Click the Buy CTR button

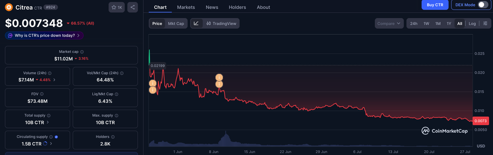[435, 5]
